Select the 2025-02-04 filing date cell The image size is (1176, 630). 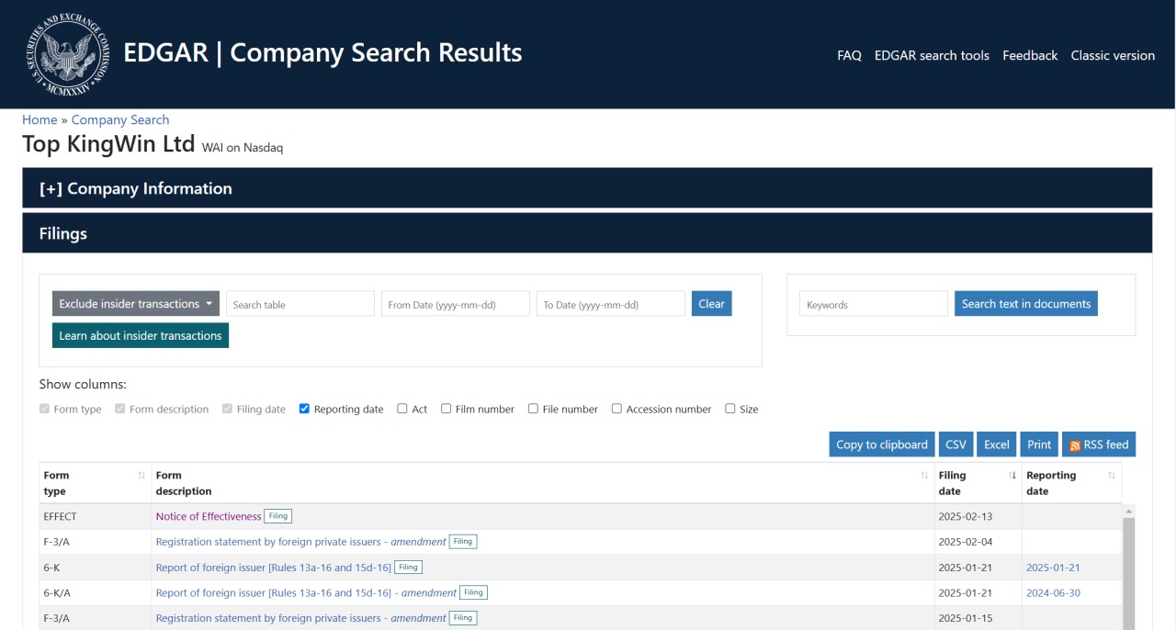click(x=978, y=542)
